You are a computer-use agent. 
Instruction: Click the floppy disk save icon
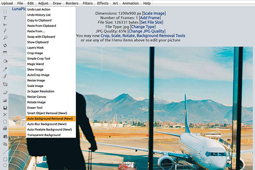pos(5,108)
